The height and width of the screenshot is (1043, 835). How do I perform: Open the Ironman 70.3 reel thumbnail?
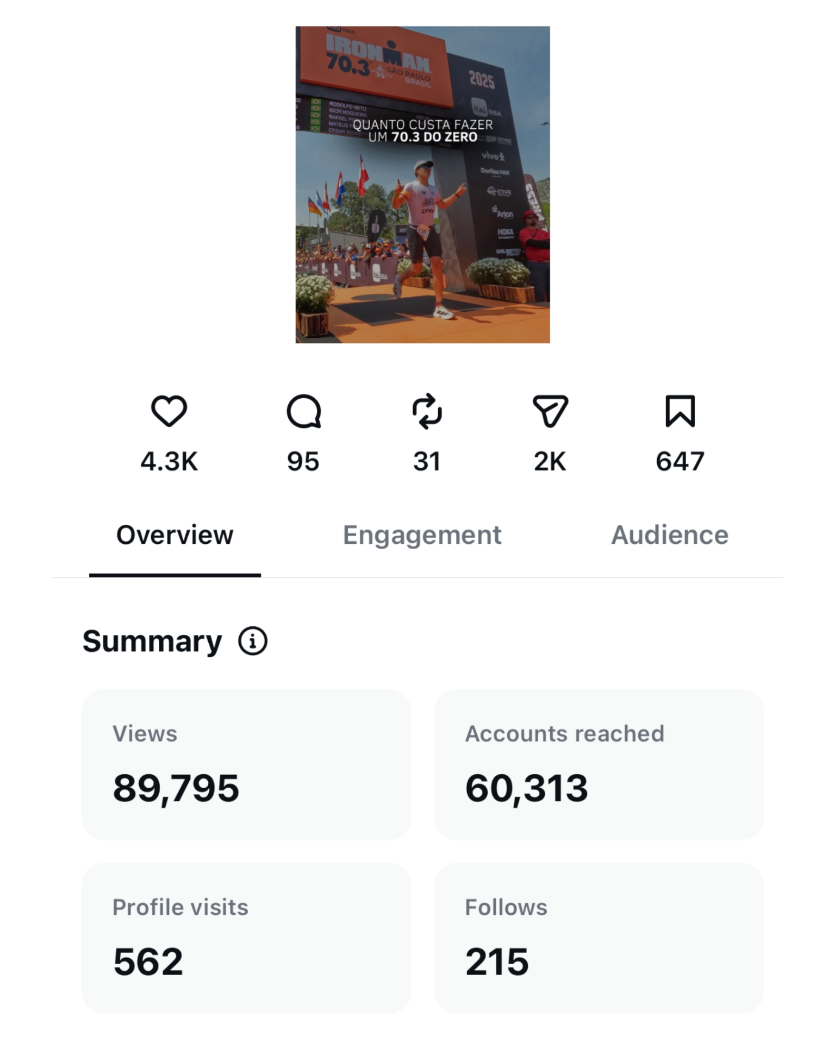click(422, 185)
